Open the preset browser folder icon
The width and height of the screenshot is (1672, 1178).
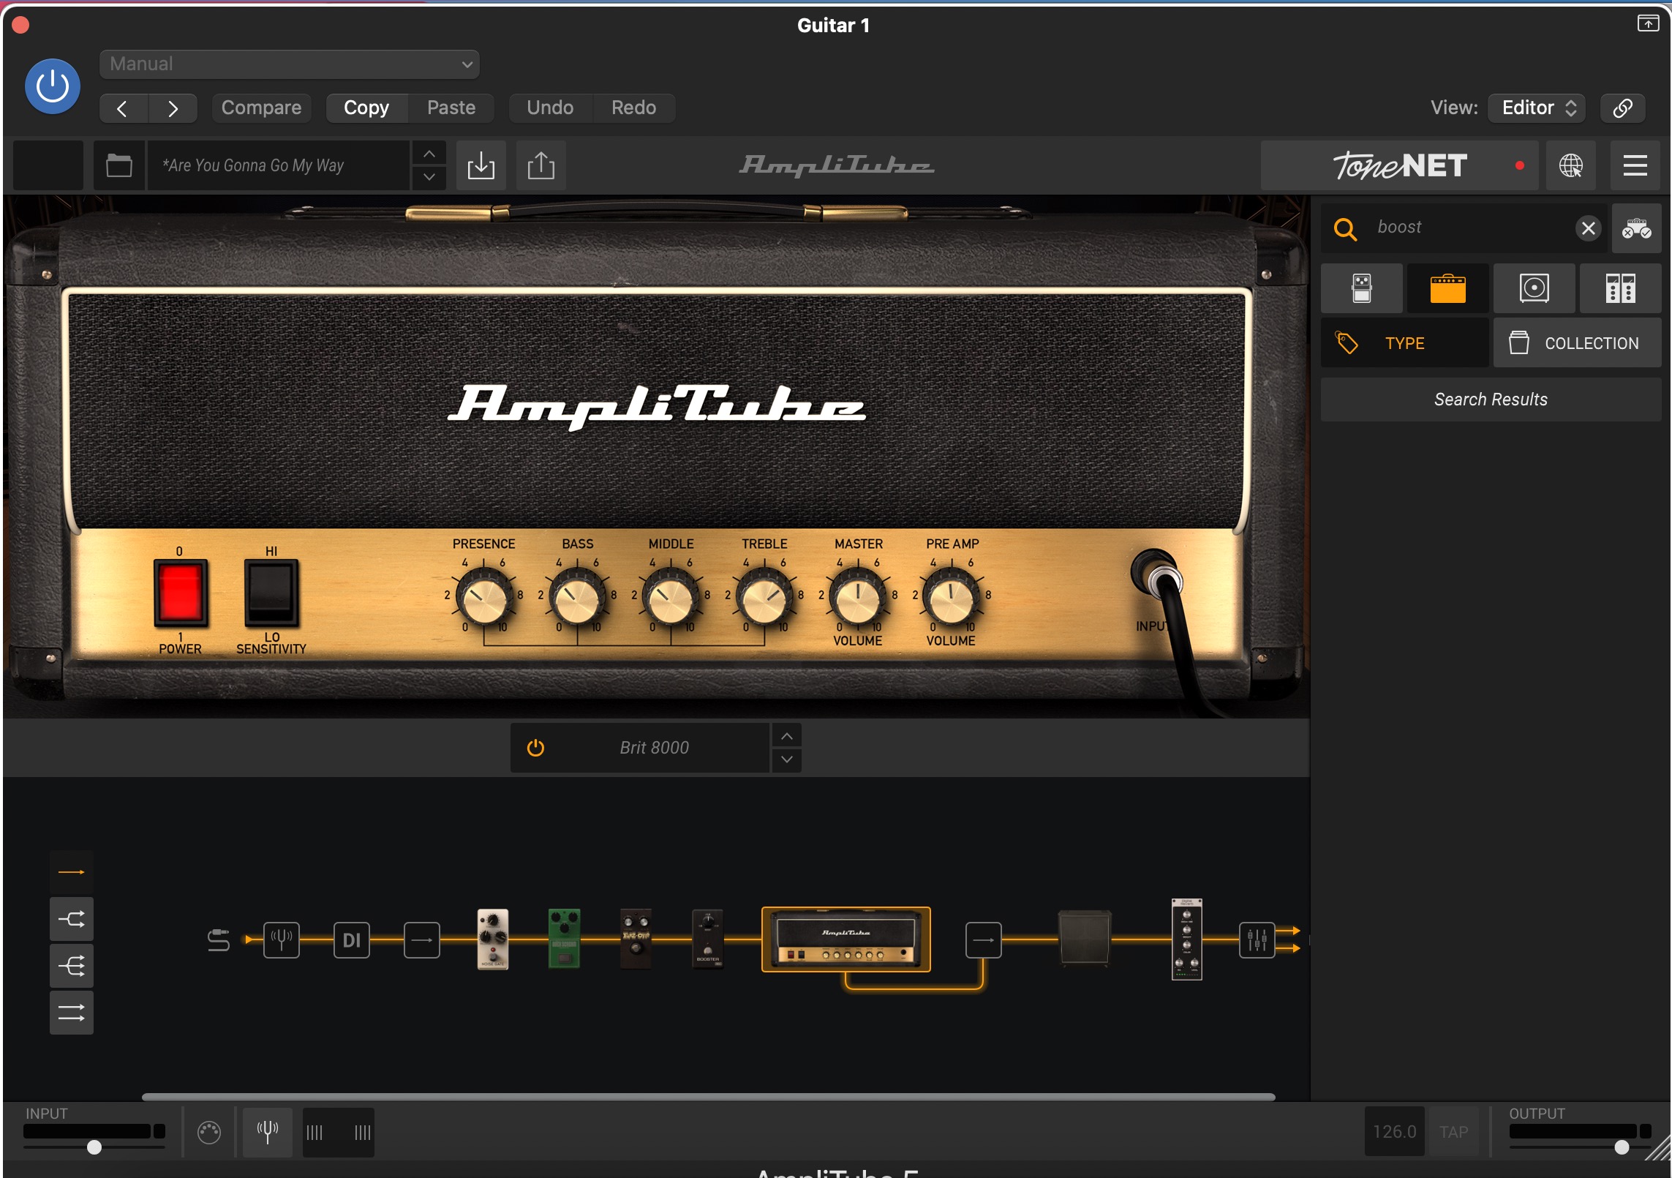pyautogui.click(x=119, y=165)
